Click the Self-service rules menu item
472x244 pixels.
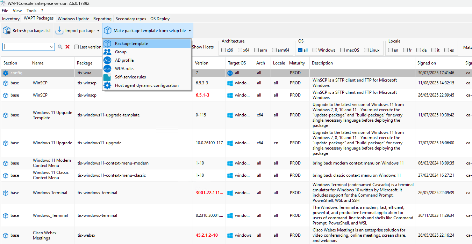147,77
